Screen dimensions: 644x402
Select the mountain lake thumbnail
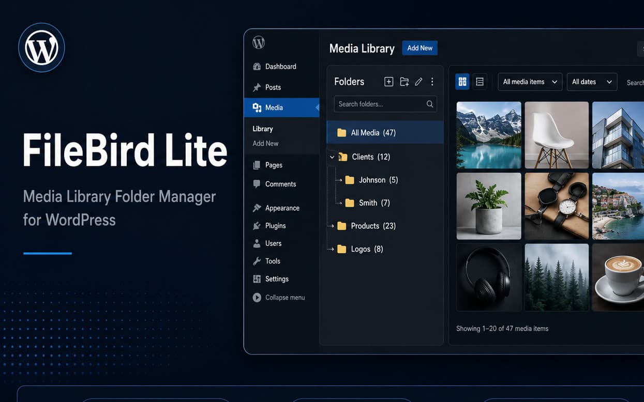point(489,135)
